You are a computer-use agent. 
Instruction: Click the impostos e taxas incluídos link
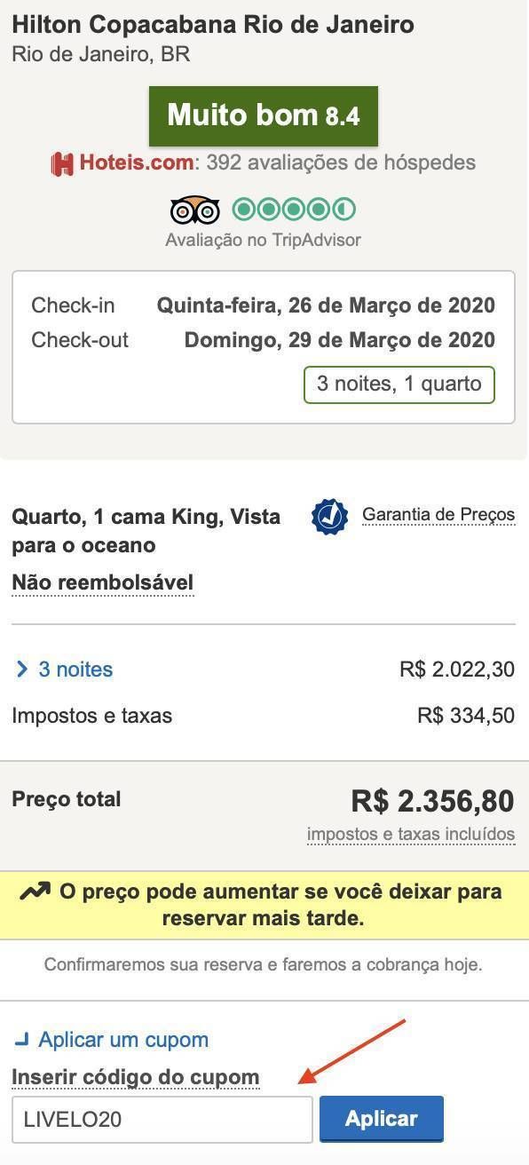coord(411,835)
